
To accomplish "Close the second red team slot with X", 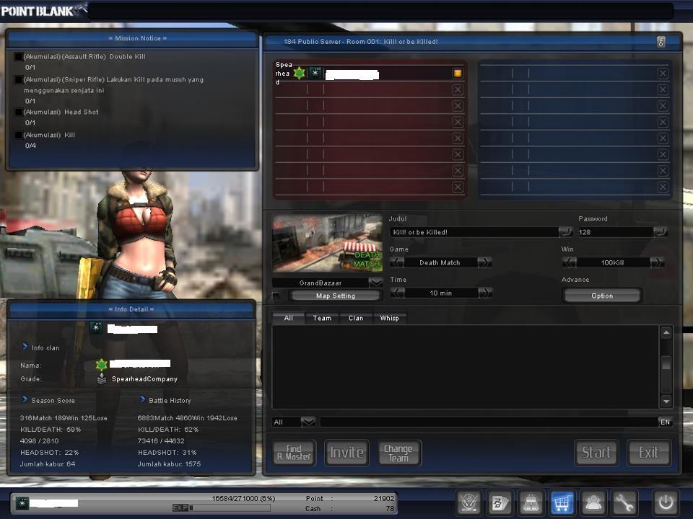I will click(x=458, y=89).
